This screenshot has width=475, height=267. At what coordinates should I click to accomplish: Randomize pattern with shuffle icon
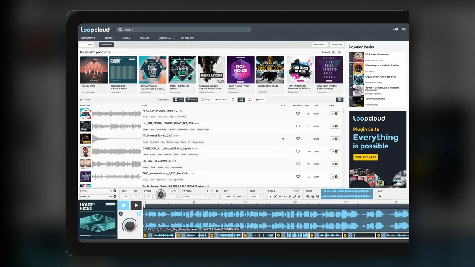coord(217,191)
